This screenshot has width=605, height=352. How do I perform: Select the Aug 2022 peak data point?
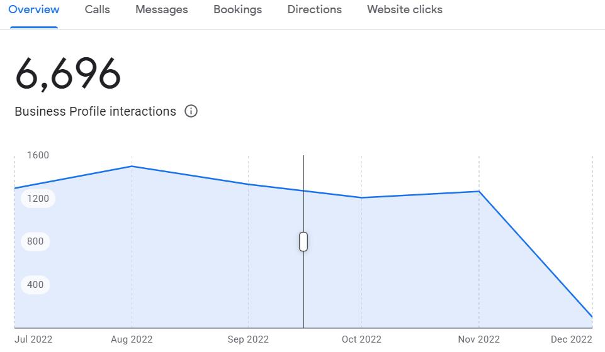[x=132, y=167]
